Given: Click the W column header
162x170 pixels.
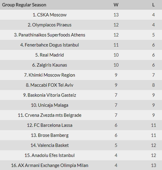Looking at the screenshot, I should coord(116,5).
